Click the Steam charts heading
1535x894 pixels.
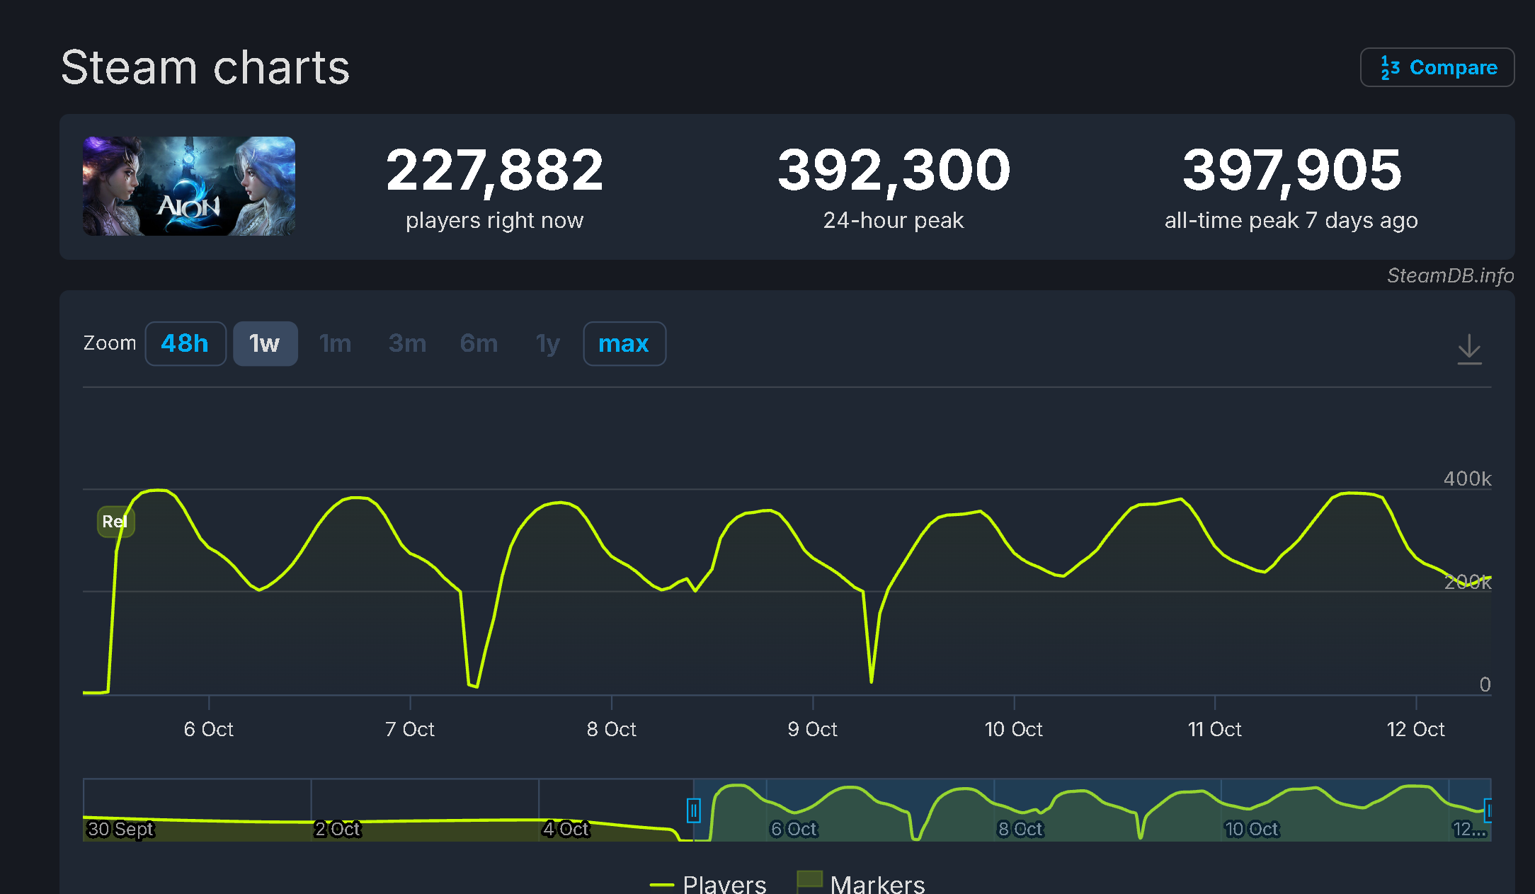pyautogui.click(x=205, y=68)
